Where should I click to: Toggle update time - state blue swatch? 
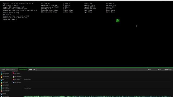click(x=2, y=81)
